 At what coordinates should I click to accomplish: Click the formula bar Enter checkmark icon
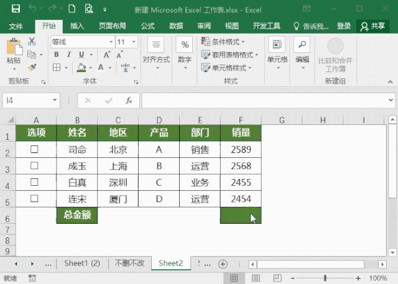coord(109,101)
